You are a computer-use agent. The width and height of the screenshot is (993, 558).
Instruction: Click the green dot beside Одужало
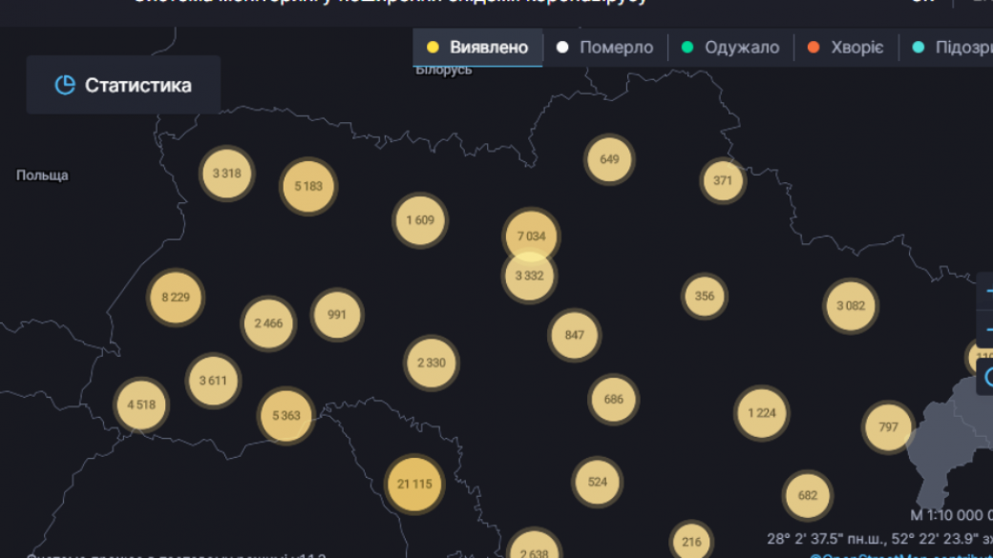[x=687, y=48]
